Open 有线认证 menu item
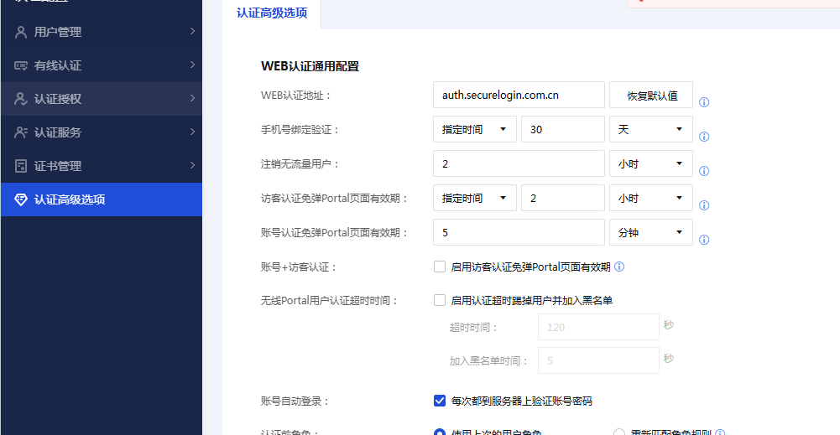The image size is (840, 435). (102, 65)
